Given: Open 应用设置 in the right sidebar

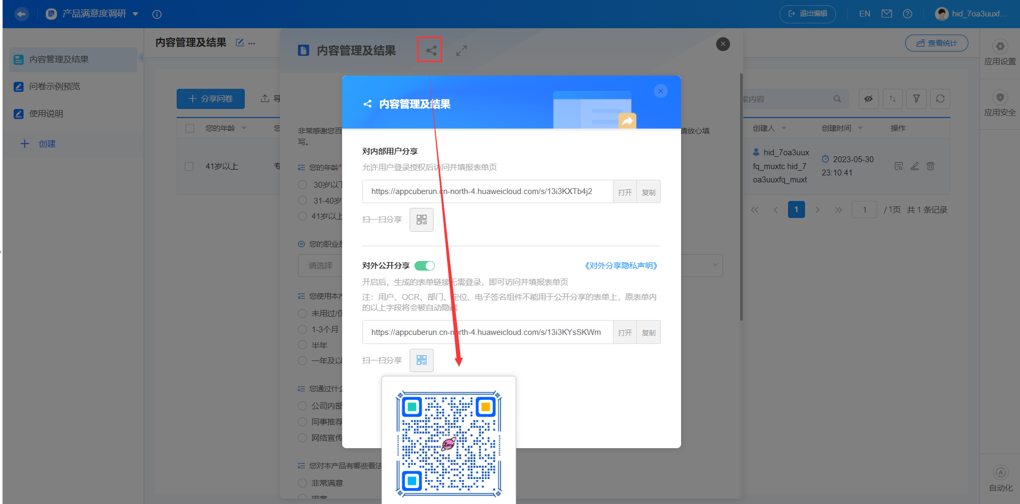Looking at the screenshot, I should pyautogui.click(x=1000, y=53).
